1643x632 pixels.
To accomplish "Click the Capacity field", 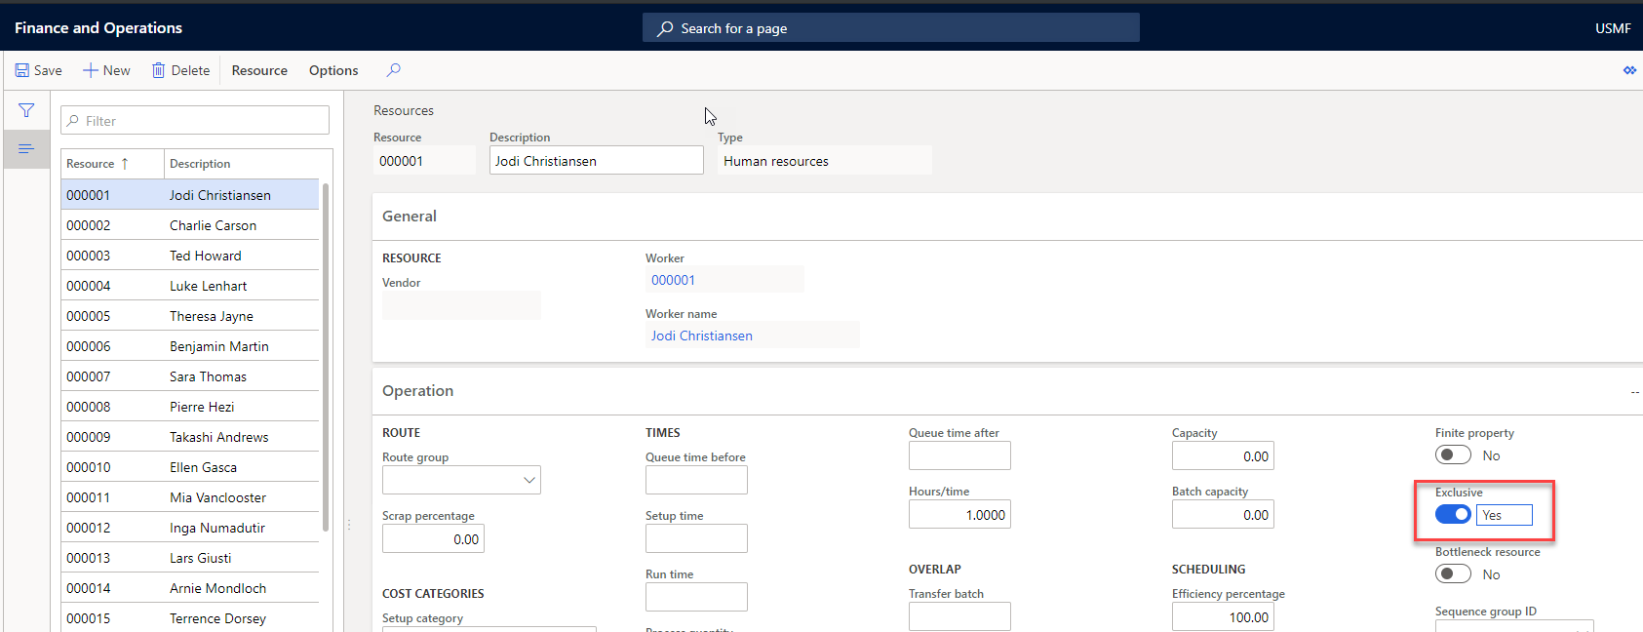I will coord(1223,456).
